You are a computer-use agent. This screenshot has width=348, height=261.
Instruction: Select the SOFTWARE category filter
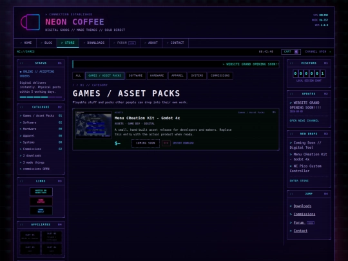tap(135, 75)
